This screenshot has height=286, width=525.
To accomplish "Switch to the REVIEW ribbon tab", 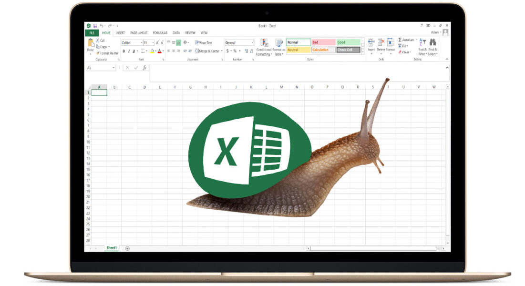I will (190, 33).
